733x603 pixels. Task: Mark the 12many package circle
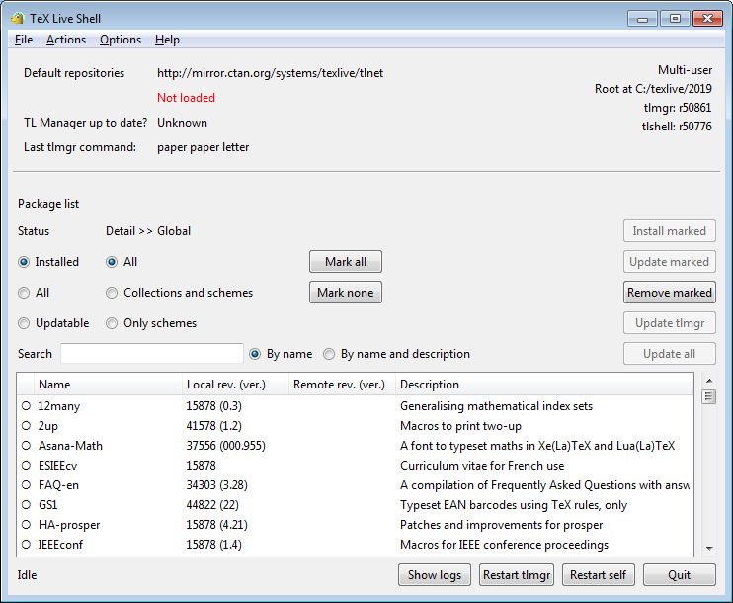26,406
